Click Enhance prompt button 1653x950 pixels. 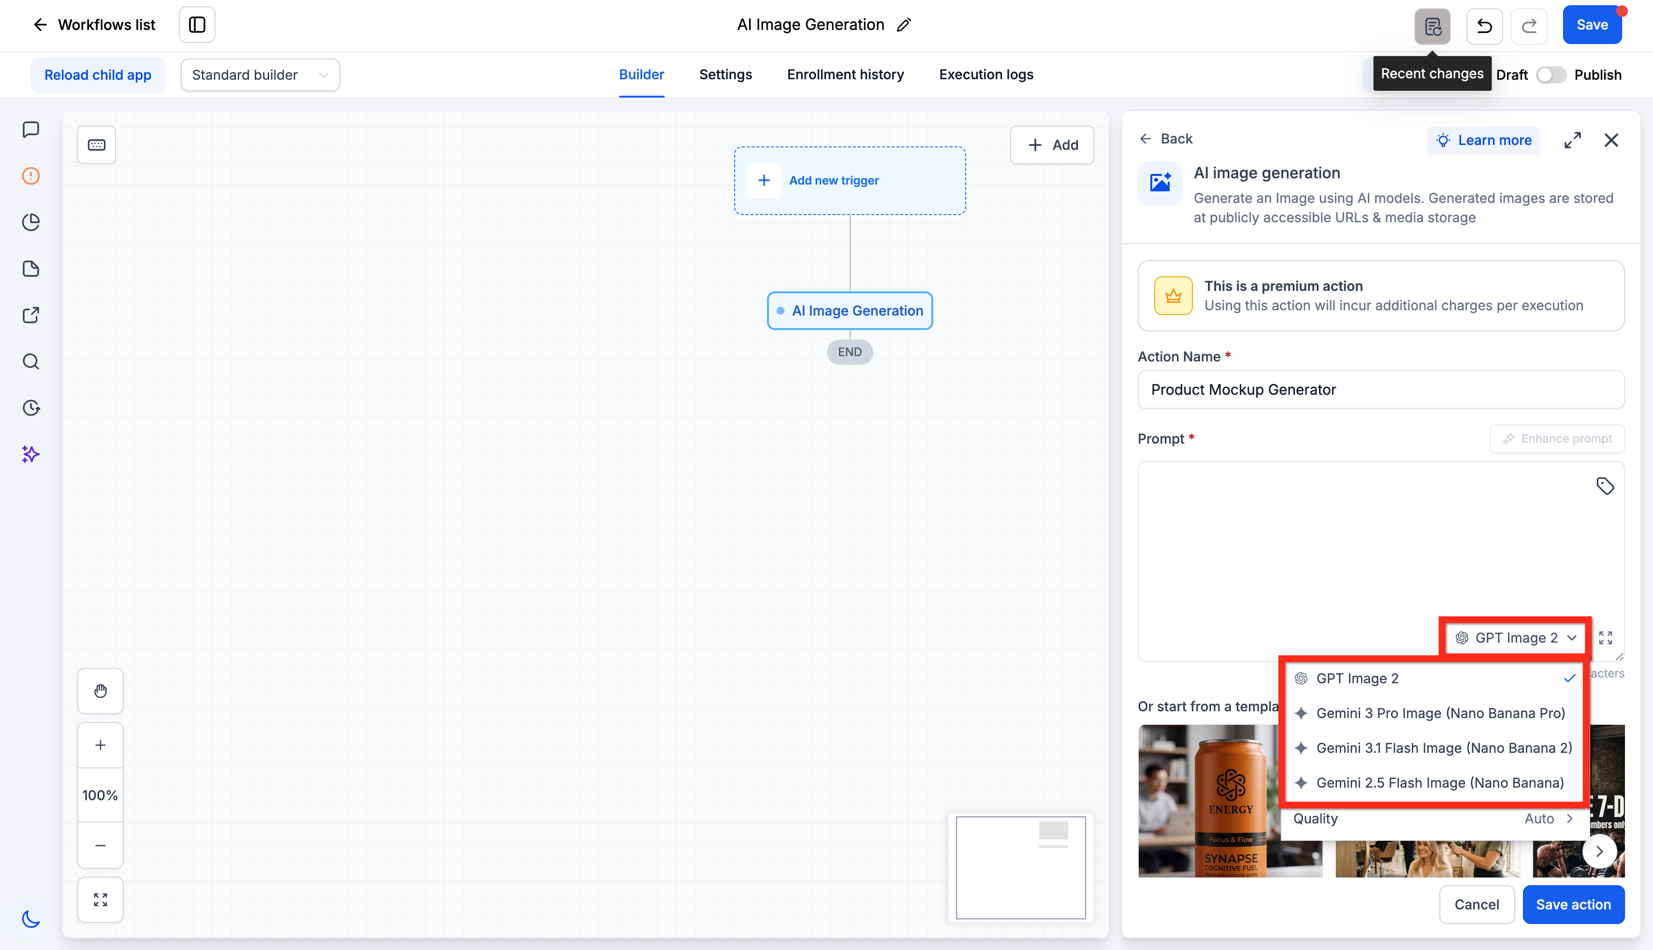1557,438
